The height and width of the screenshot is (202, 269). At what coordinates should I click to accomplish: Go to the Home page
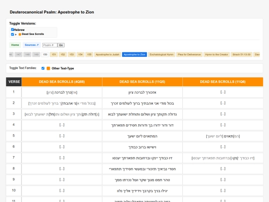click(x=15, y=45)
